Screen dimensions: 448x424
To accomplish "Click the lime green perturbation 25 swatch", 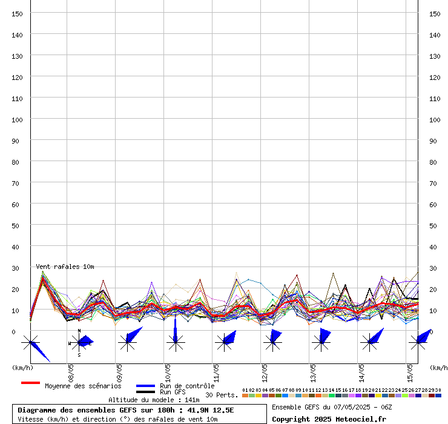I will click(x=405, y=396).
